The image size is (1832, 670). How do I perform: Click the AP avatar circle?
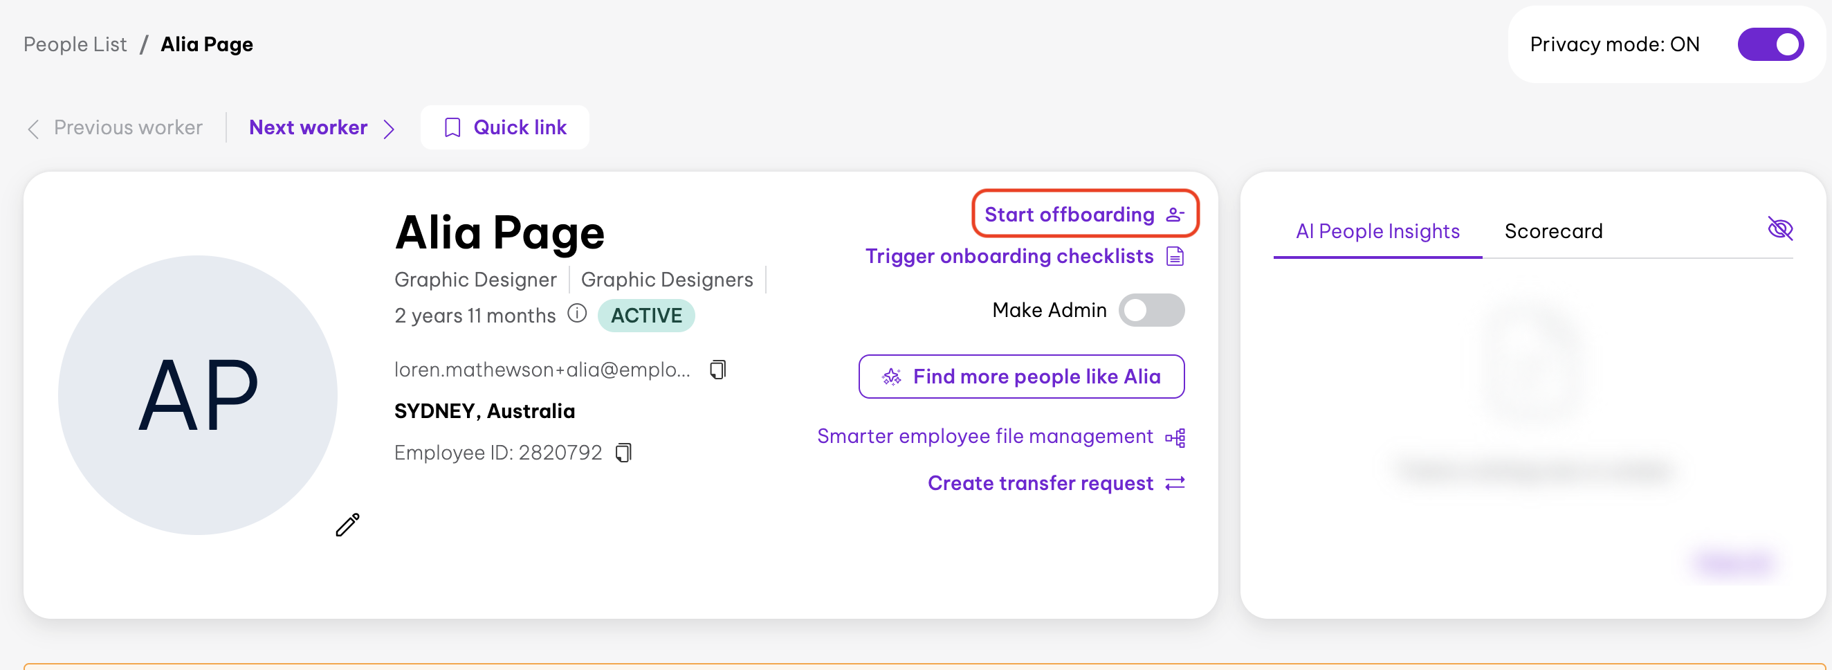pos(198,395)
